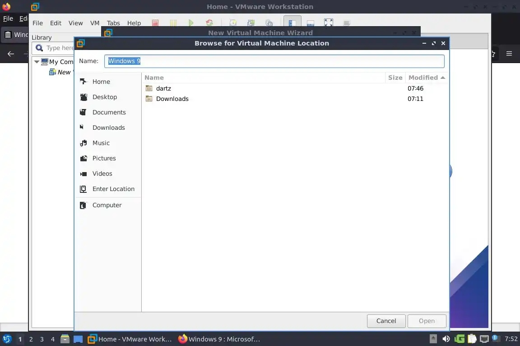Click the Take Snapshot toolbar icon in VMware

(233, 23)
